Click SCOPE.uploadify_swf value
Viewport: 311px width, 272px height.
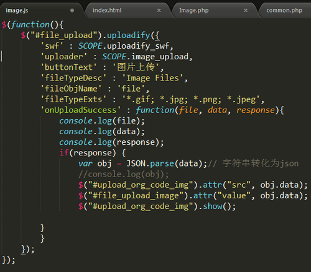(124, 46)
